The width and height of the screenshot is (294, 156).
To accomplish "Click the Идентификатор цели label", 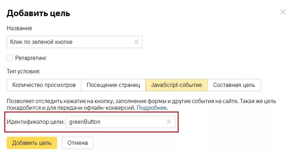I will (36, 122).
